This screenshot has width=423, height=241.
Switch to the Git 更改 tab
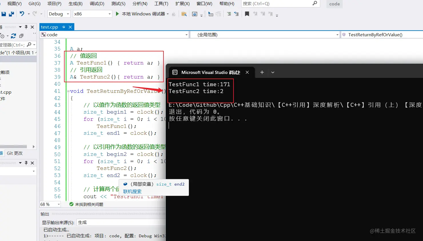[15, 153]
